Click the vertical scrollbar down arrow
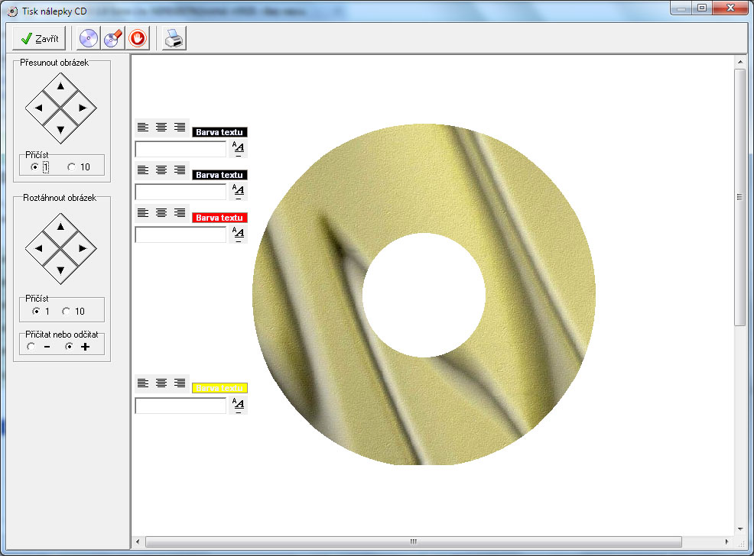Screen dimensions: 754x556 pyautogui.click(x=739, y=528)
